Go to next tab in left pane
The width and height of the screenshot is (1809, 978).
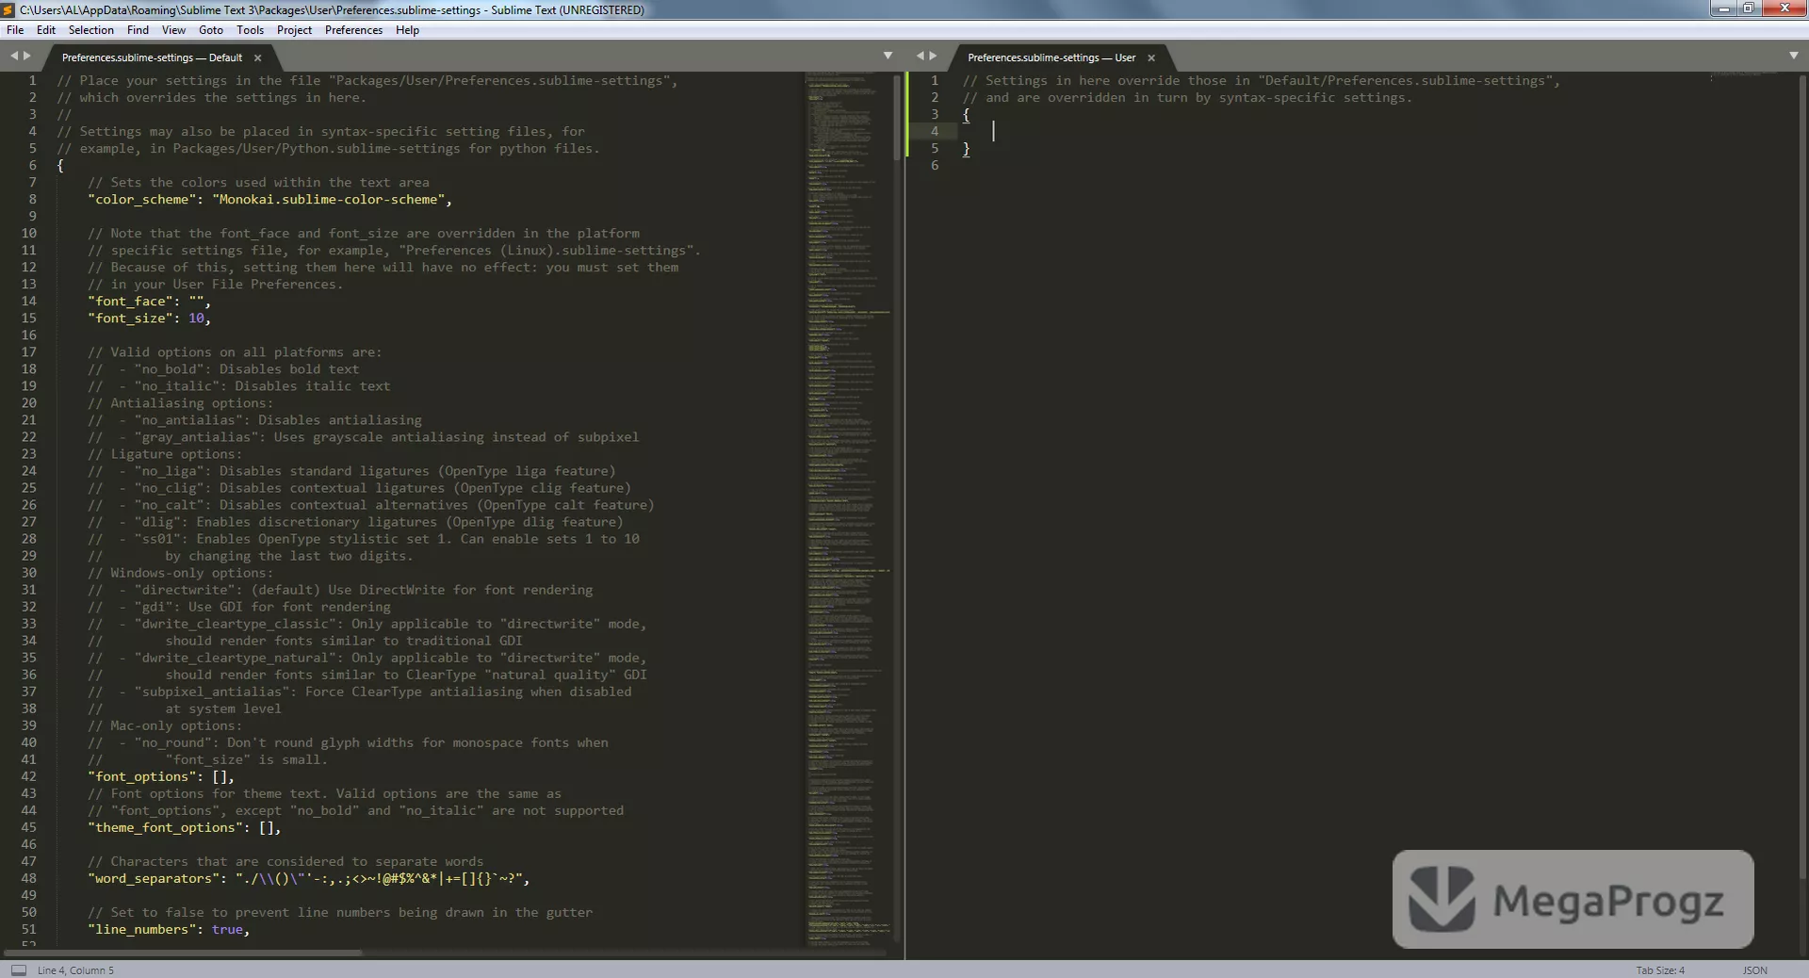click(x=26, y=56)
